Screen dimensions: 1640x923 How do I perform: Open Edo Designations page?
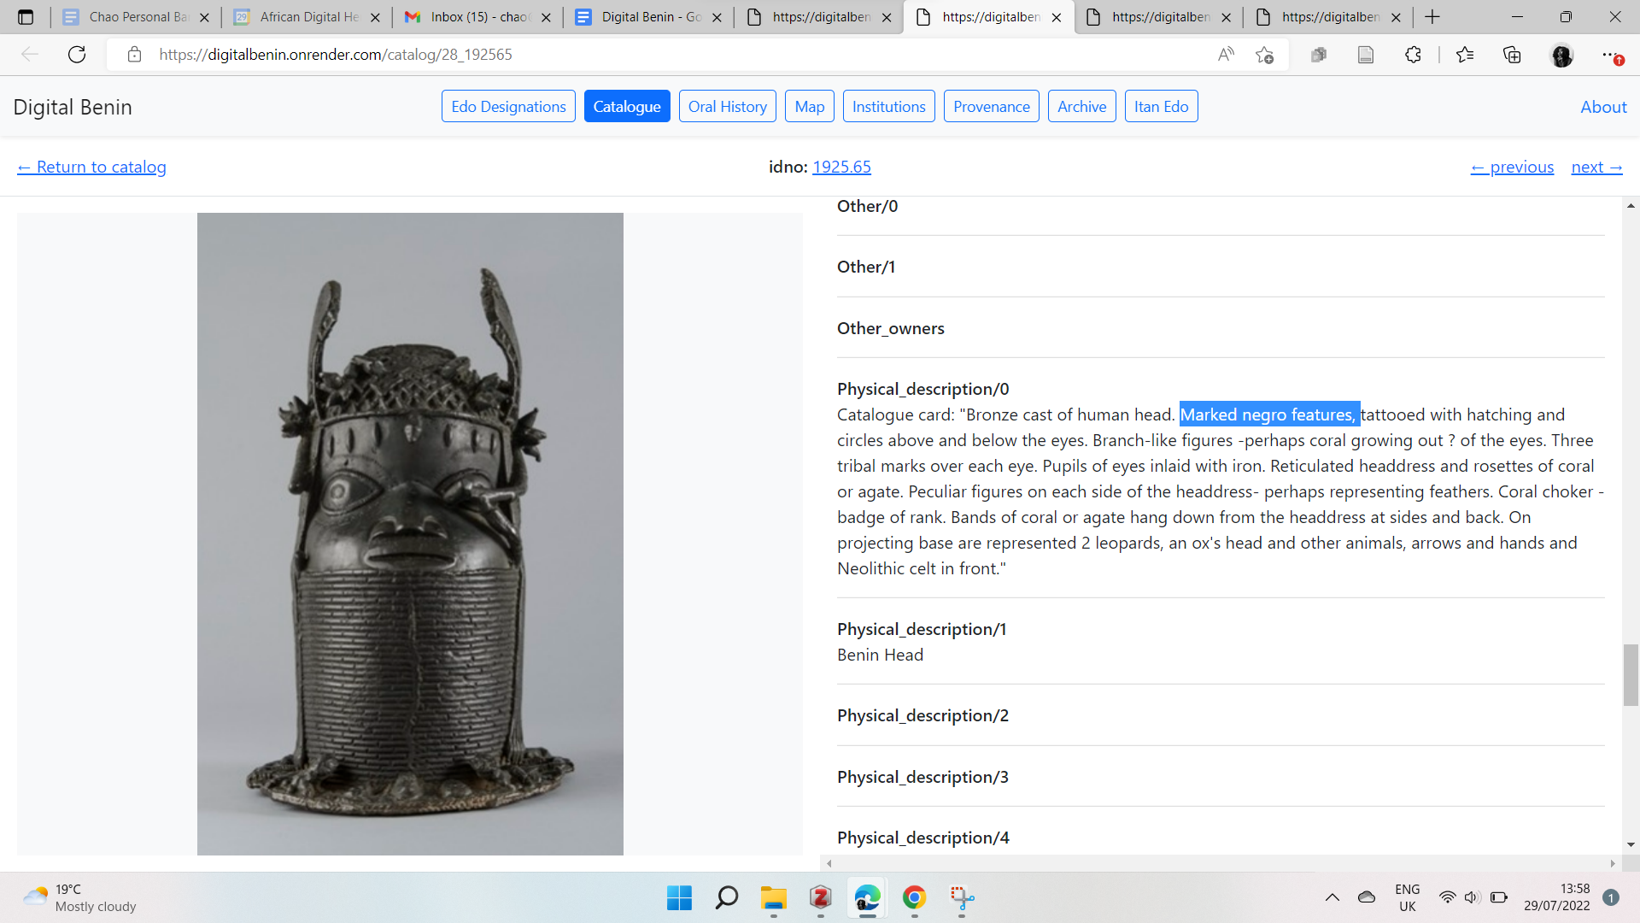pyautogui.click(x=508, y=107)
